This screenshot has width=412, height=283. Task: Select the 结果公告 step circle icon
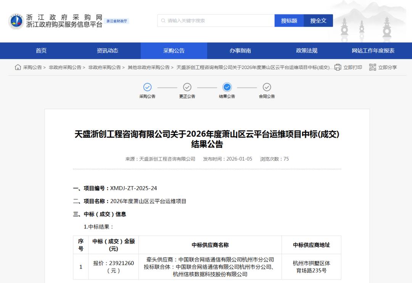click(227, 87)
